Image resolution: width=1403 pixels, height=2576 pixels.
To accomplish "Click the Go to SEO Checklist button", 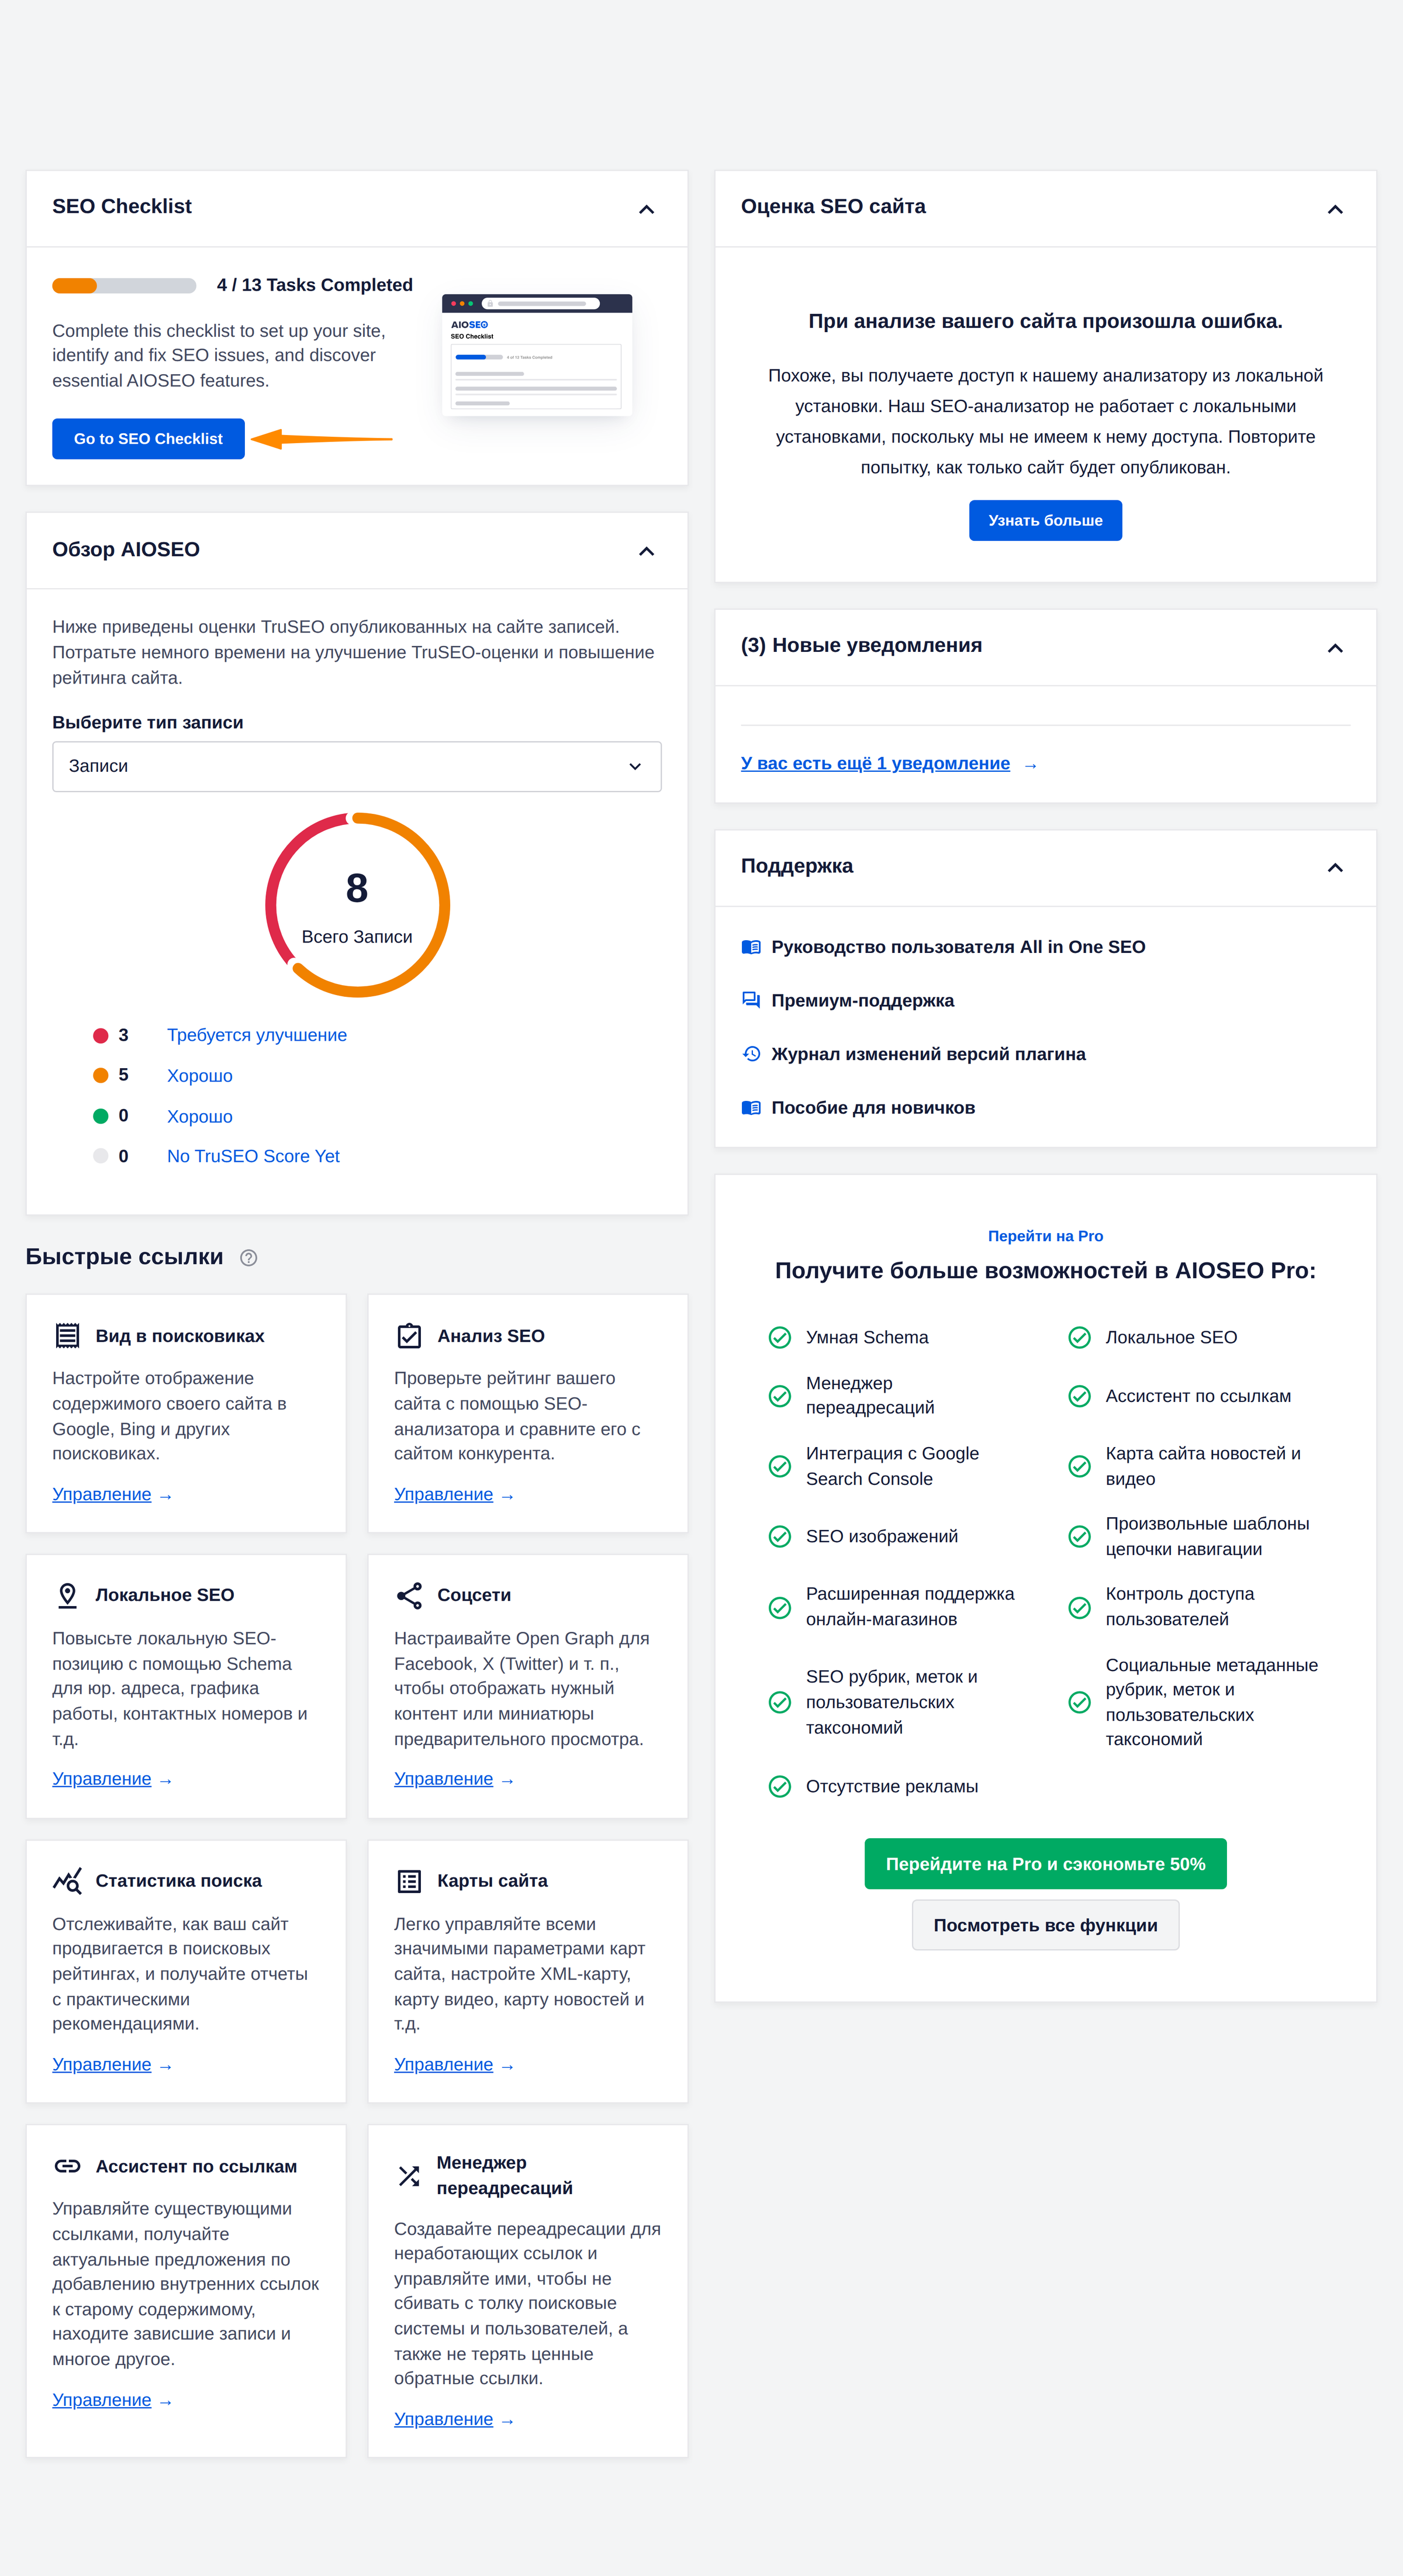I will point(148,439).
